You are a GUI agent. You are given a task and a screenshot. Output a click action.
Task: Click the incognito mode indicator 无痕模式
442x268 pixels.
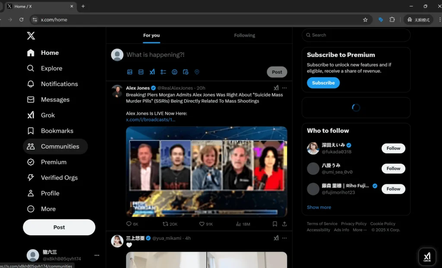(x=418, y=19)
